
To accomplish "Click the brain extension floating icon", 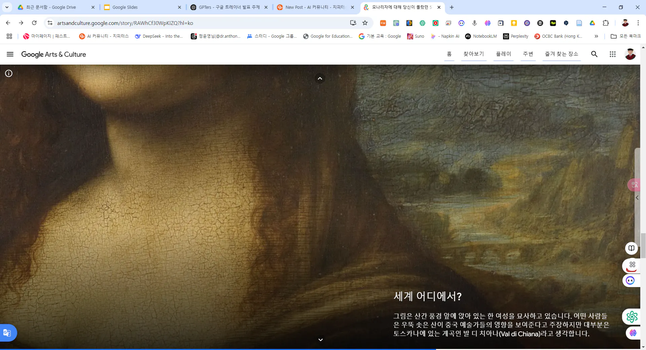I will click(x=633, y=333).
